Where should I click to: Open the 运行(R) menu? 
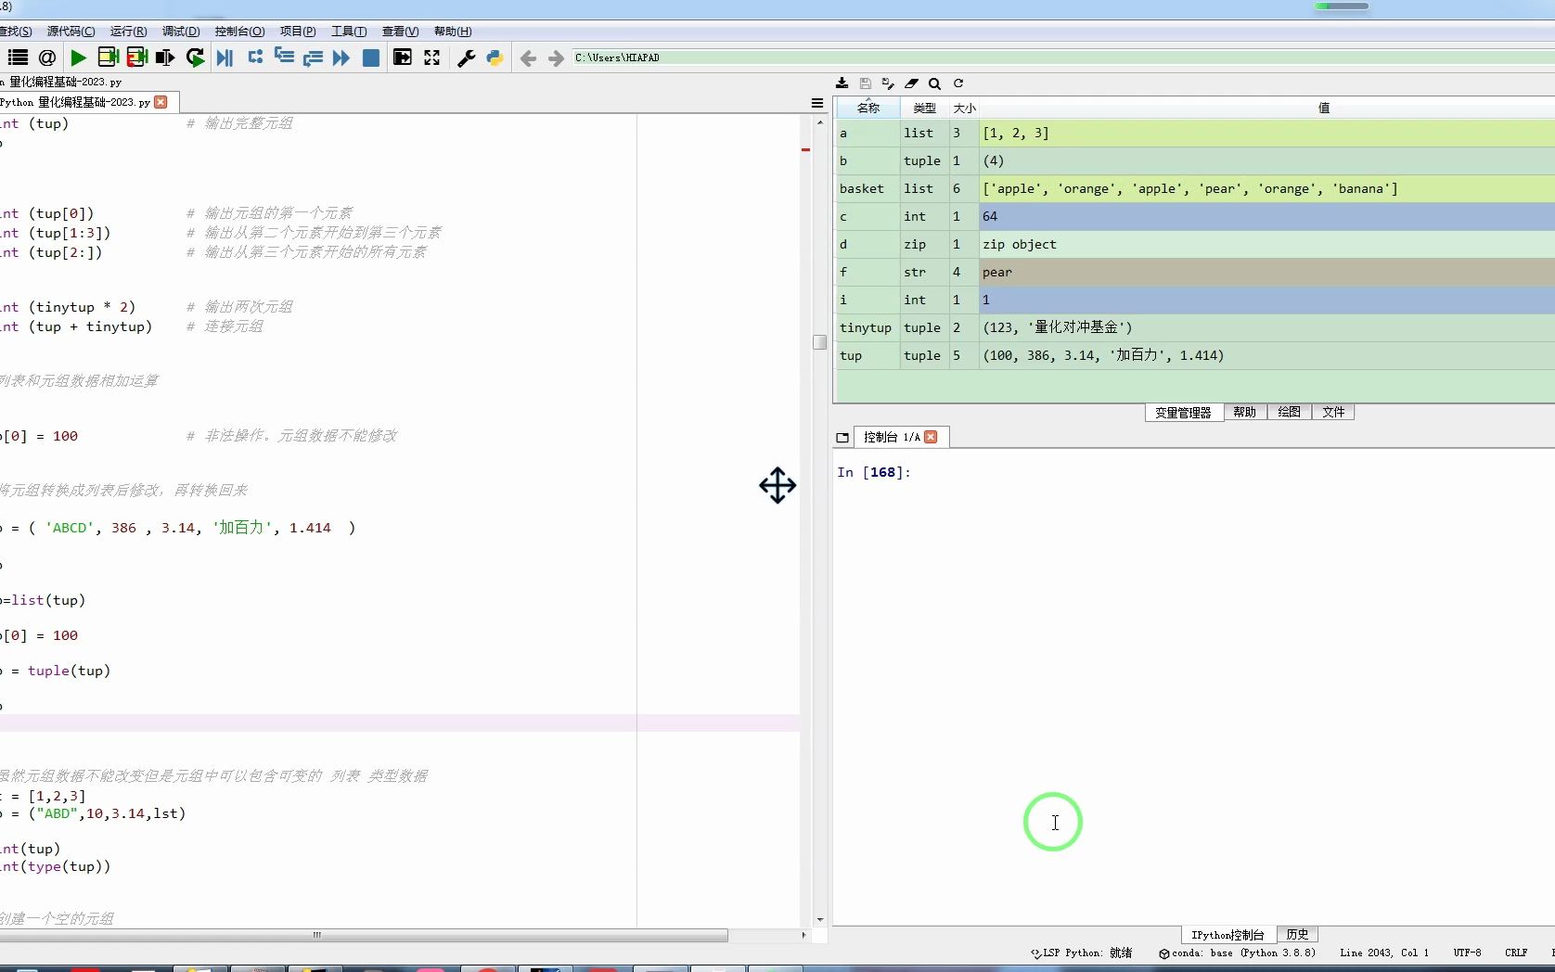[128, 32]
